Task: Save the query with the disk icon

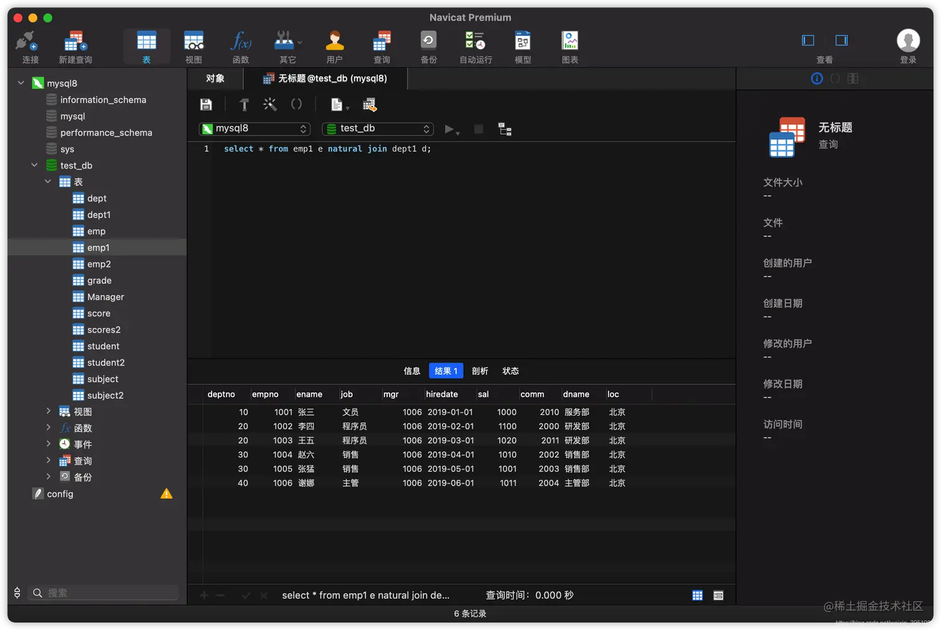Action: pyautogui.click(x=206, y=104)
